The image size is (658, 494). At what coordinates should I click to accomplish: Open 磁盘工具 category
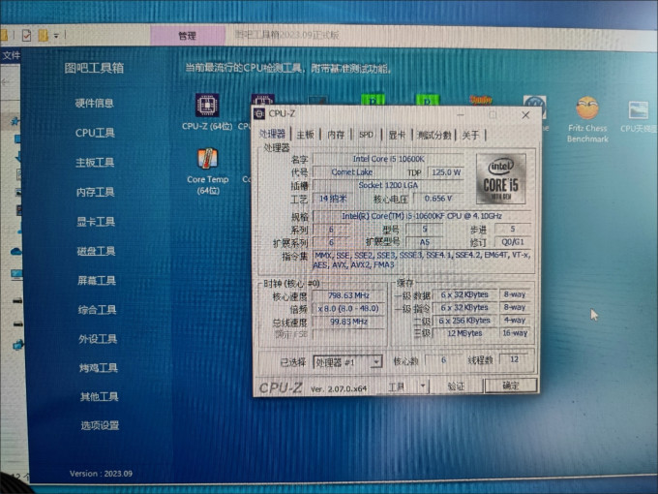point(96,251)
